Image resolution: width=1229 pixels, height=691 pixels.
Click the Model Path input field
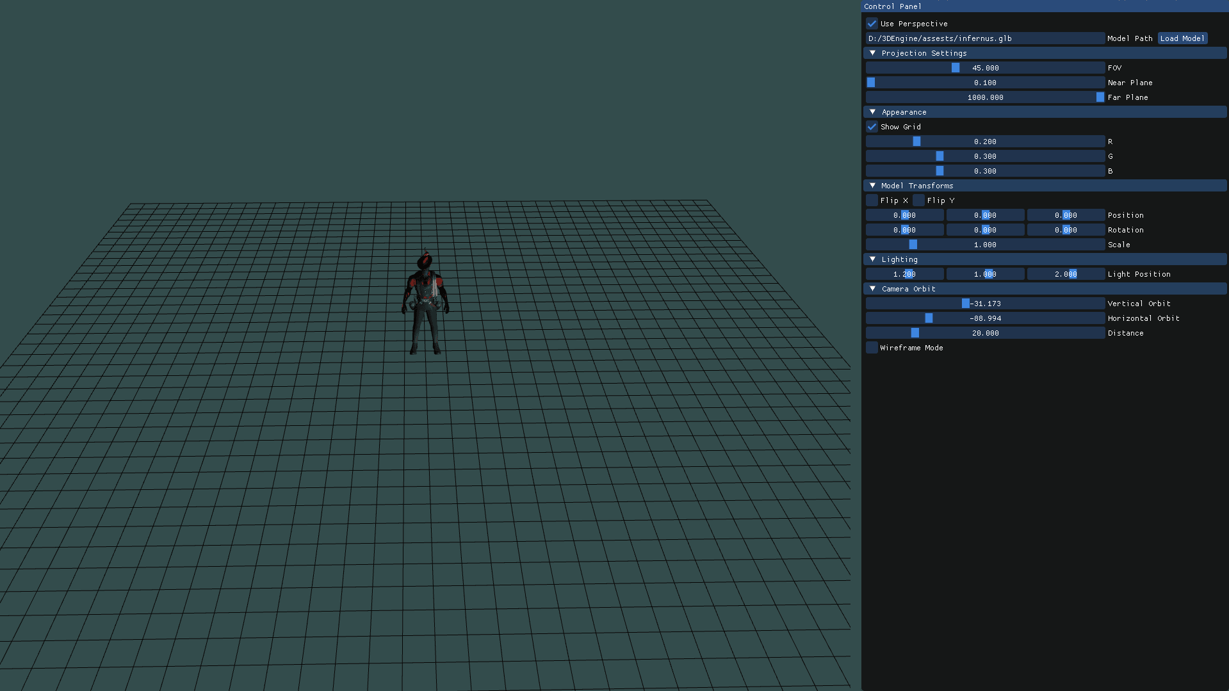[985, 38]
